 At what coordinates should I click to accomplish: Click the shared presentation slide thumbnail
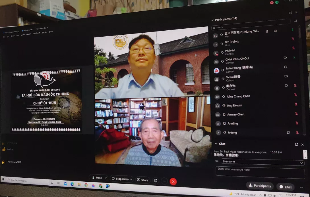click(x=46, y=100)
